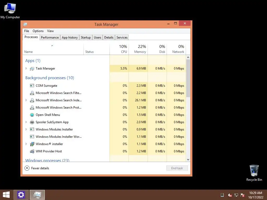Sort by the Name column header
The width and height of the screenshot is (267, 200).
[x=53, y=49]
